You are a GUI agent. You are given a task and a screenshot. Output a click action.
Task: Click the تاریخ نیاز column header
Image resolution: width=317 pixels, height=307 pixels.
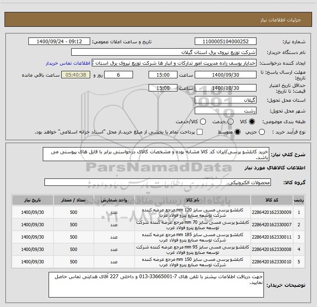(33, 200)
